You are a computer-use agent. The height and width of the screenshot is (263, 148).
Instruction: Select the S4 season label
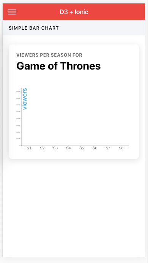pyautogui.click(x=68, y=148)
